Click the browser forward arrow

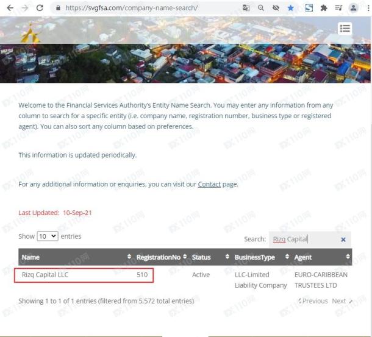pos(25,8)
